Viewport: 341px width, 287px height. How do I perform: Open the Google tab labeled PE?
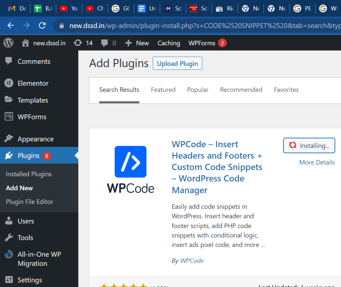tap(302, 9)
